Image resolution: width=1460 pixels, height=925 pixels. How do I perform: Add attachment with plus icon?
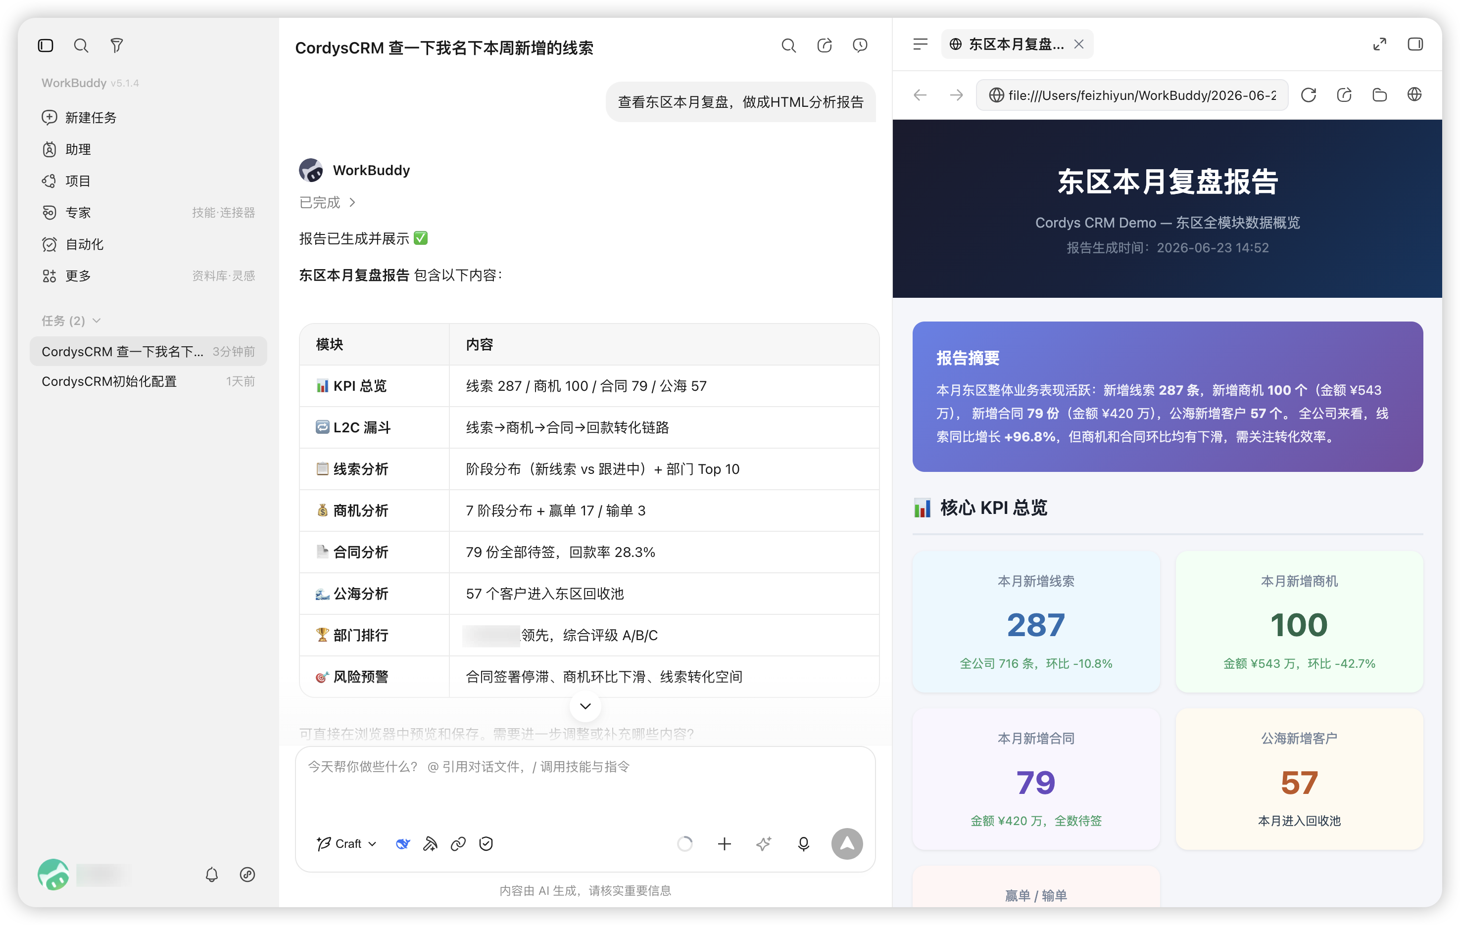tap(725, 844)
